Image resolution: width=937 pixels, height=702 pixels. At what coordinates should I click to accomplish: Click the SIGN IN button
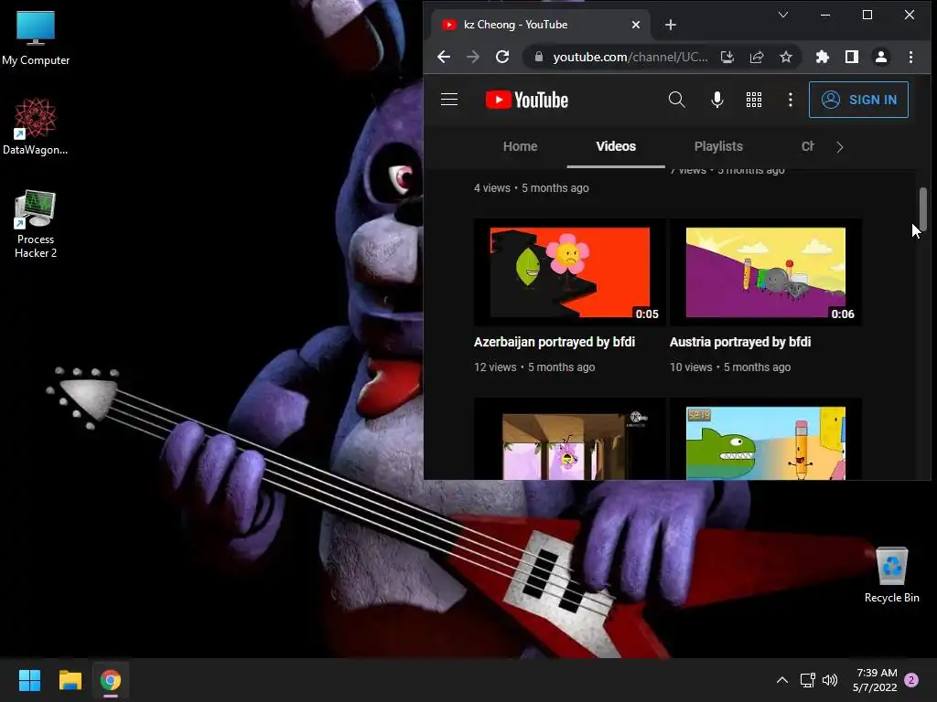pyautogui.click(x=858, y=100)
